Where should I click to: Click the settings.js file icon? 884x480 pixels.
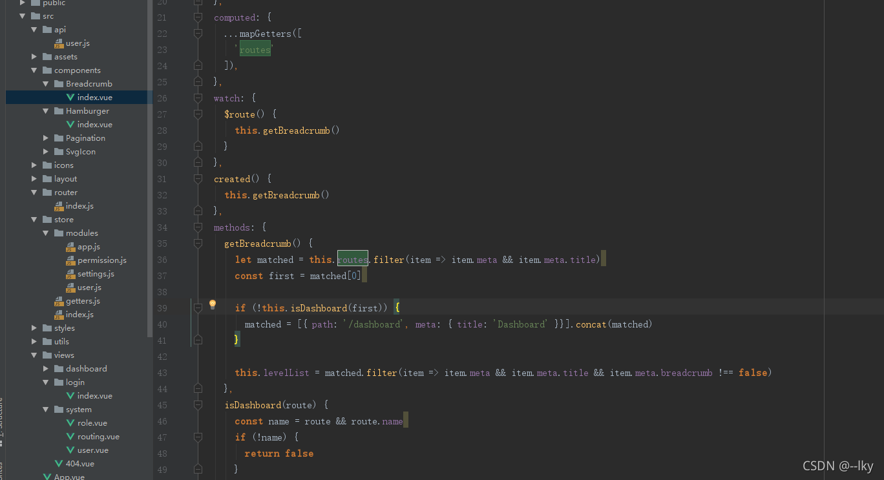(70, 274)
